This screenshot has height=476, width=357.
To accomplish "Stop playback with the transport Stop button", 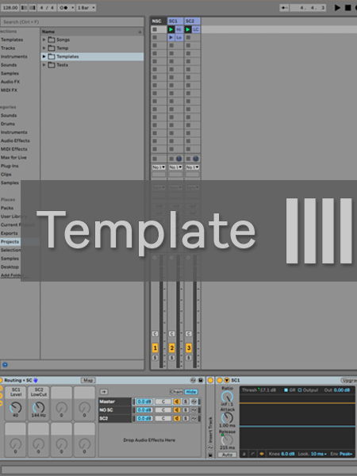I will pos(348,8).
